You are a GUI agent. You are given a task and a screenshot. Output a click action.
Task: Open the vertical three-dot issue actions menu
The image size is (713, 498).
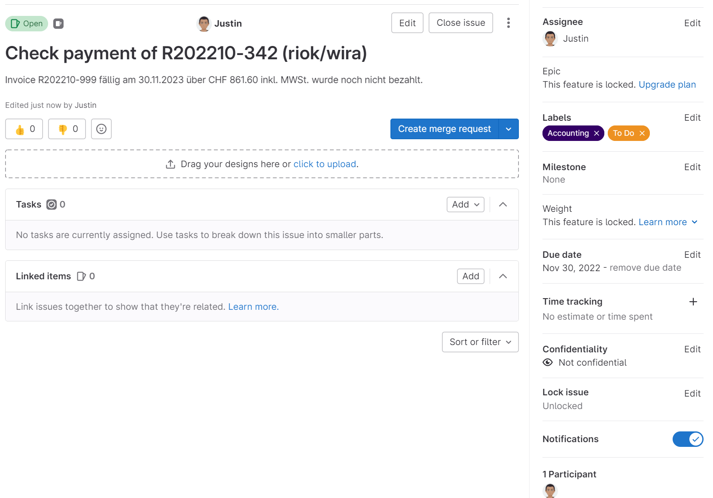point(509,23)
